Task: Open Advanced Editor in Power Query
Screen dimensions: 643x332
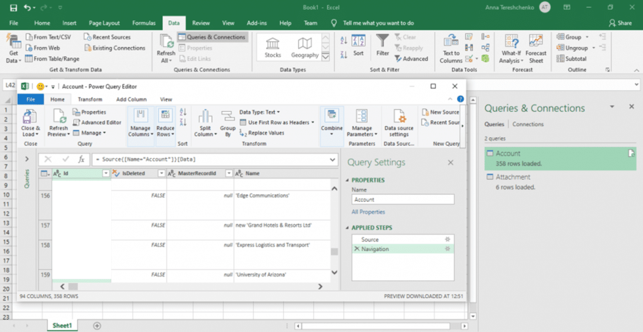Action: [x=97, y=122]
